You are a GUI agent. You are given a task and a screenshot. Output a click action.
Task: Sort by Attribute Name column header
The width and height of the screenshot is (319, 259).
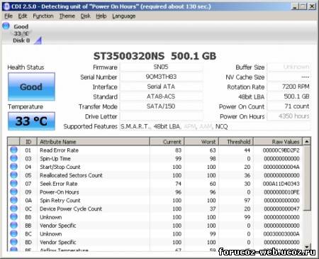(x=94, y=142)
